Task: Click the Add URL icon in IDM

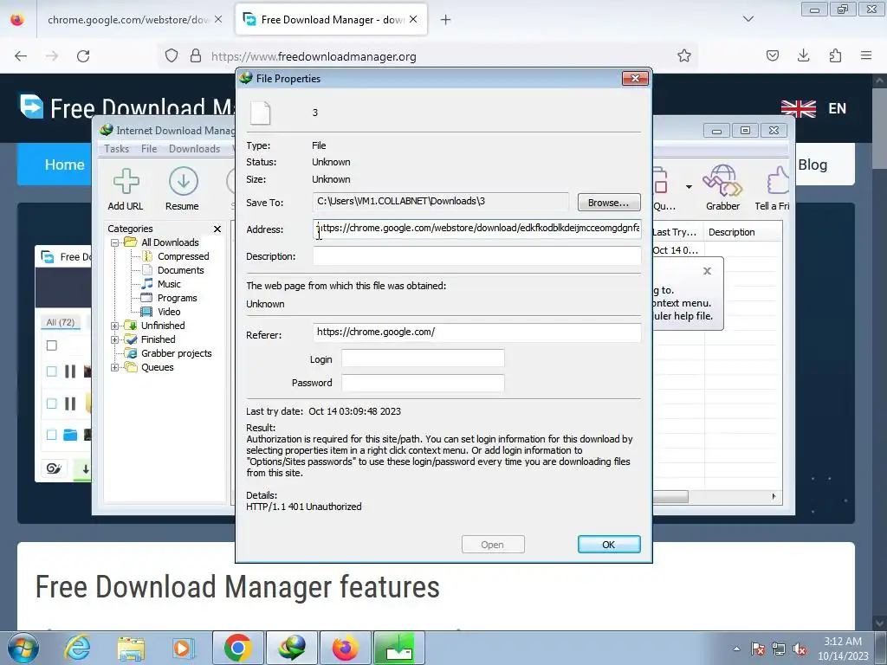Action: tap(126, 182)
